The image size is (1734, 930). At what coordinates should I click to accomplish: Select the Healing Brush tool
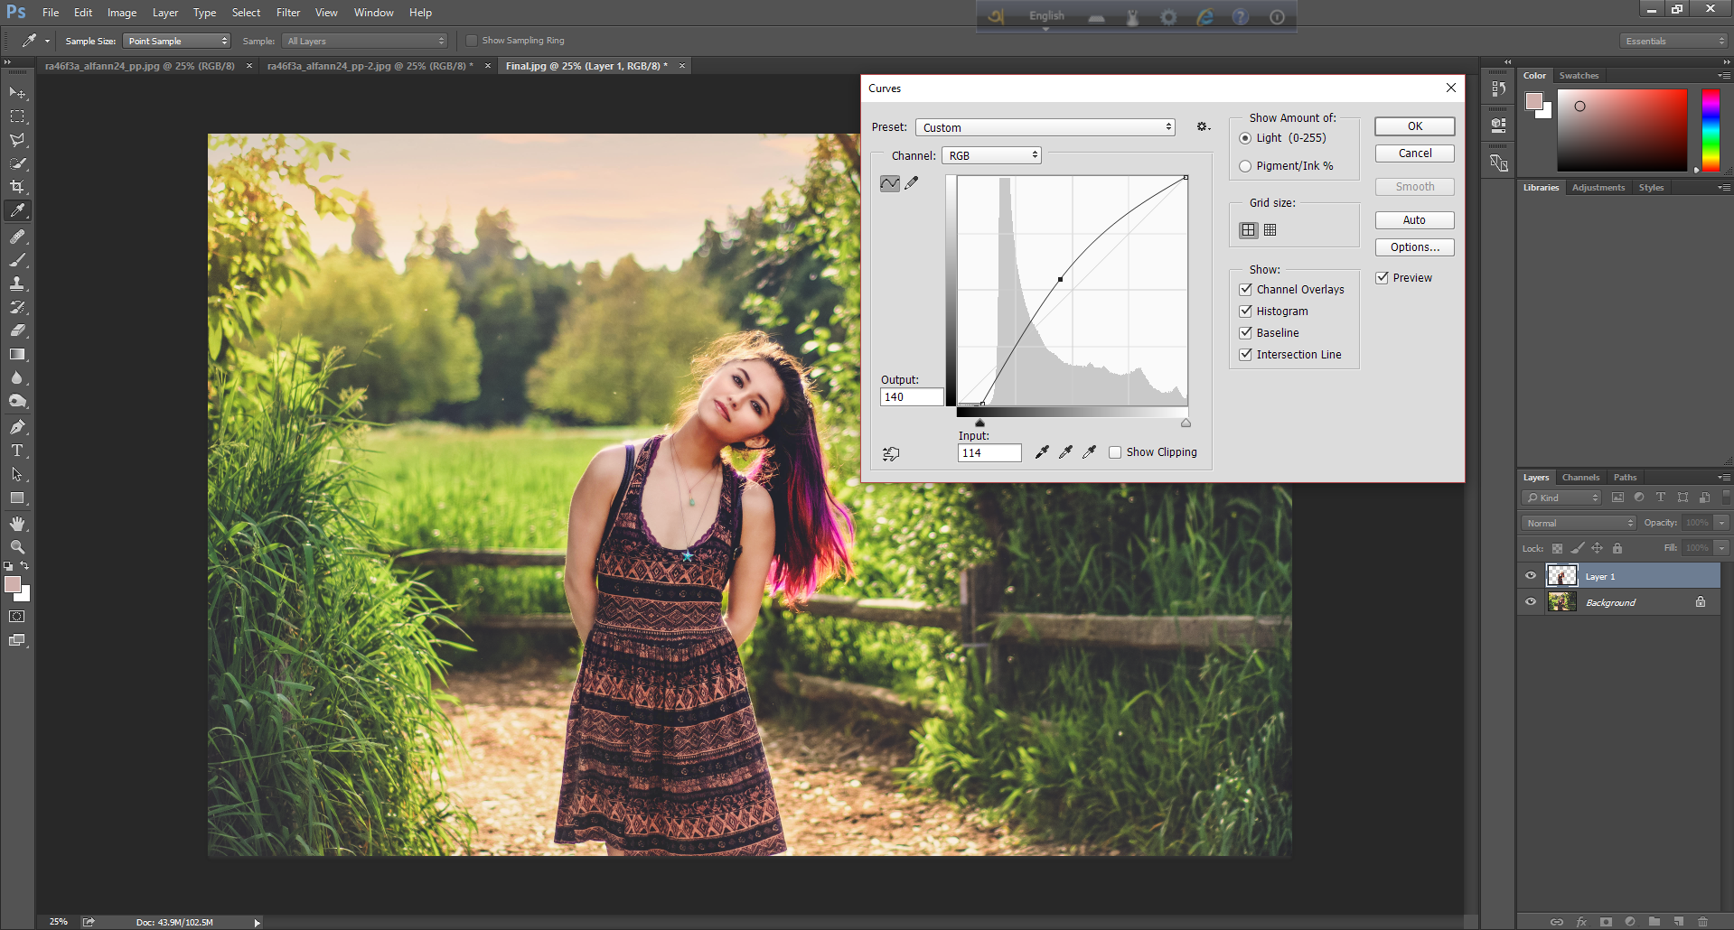click(x=17, y=237)
